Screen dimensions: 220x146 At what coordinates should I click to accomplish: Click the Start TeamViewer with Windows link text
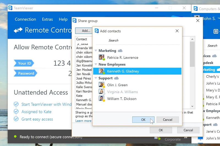tap(46, 104)
